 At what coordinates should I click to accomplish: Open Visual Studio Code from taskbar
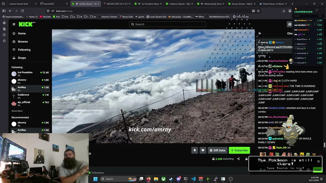(x=193, y=179)
